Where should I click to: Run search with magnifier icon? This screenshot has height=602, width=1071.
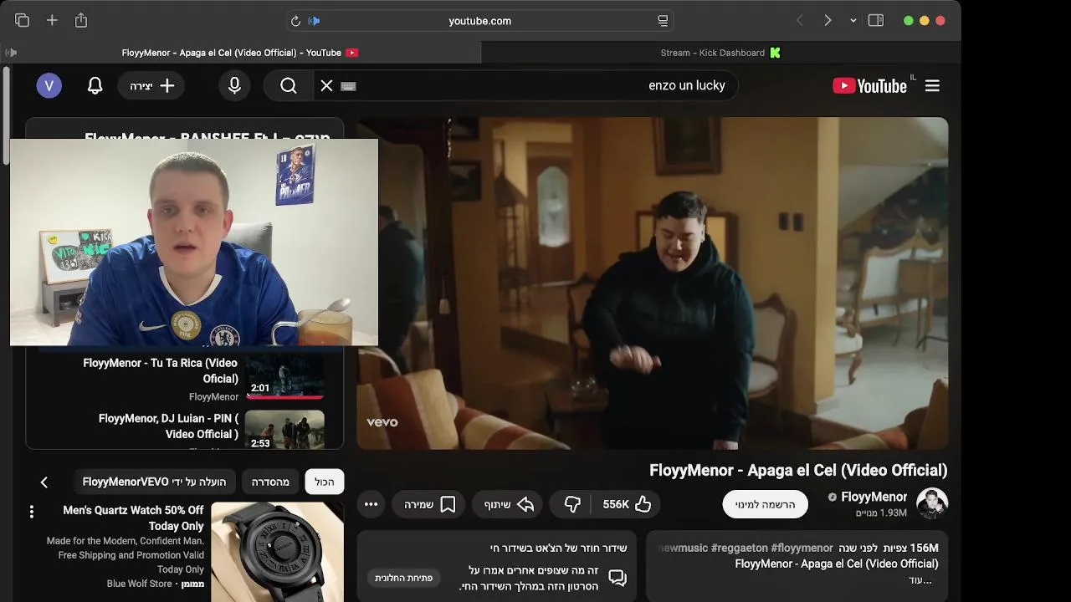tap(289, 85)
